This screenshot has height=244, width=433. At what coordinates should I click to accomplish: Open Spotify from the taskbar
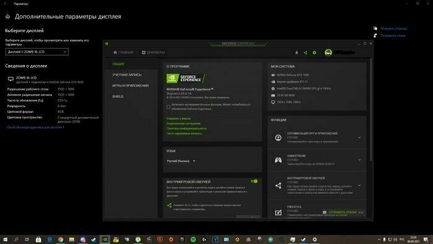click(193, 239)
